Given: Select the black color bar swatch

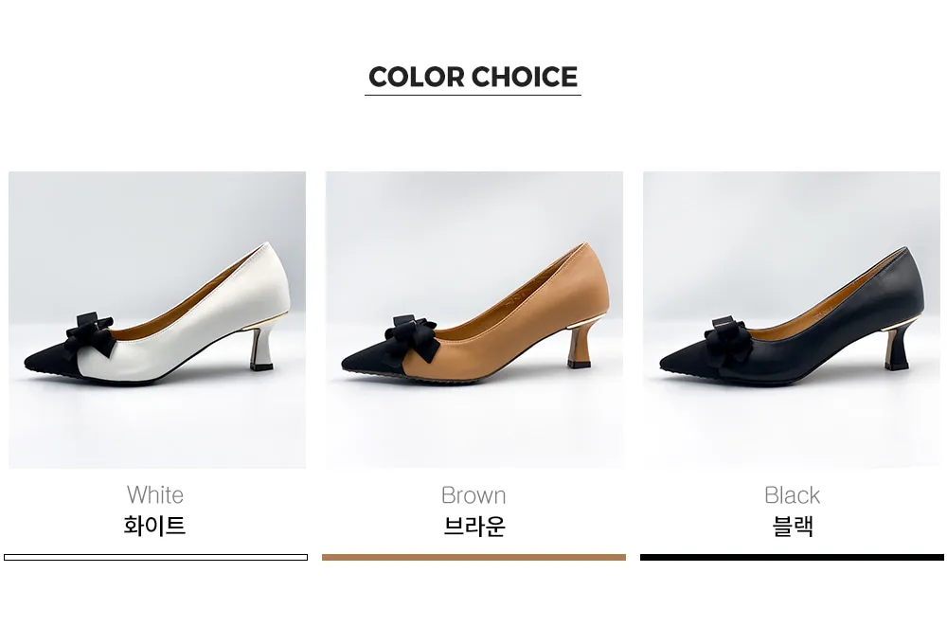Looking at the screenshot, I should coord(792,557).
